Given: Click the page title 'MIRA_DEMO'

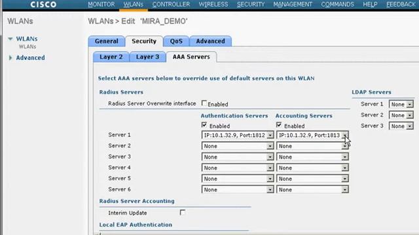Looking at the screenshot, I should 164,22.
